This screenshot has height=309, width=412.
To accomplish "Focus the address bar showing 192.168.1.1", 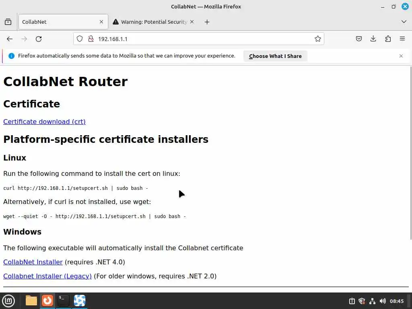I will point(198,39).
